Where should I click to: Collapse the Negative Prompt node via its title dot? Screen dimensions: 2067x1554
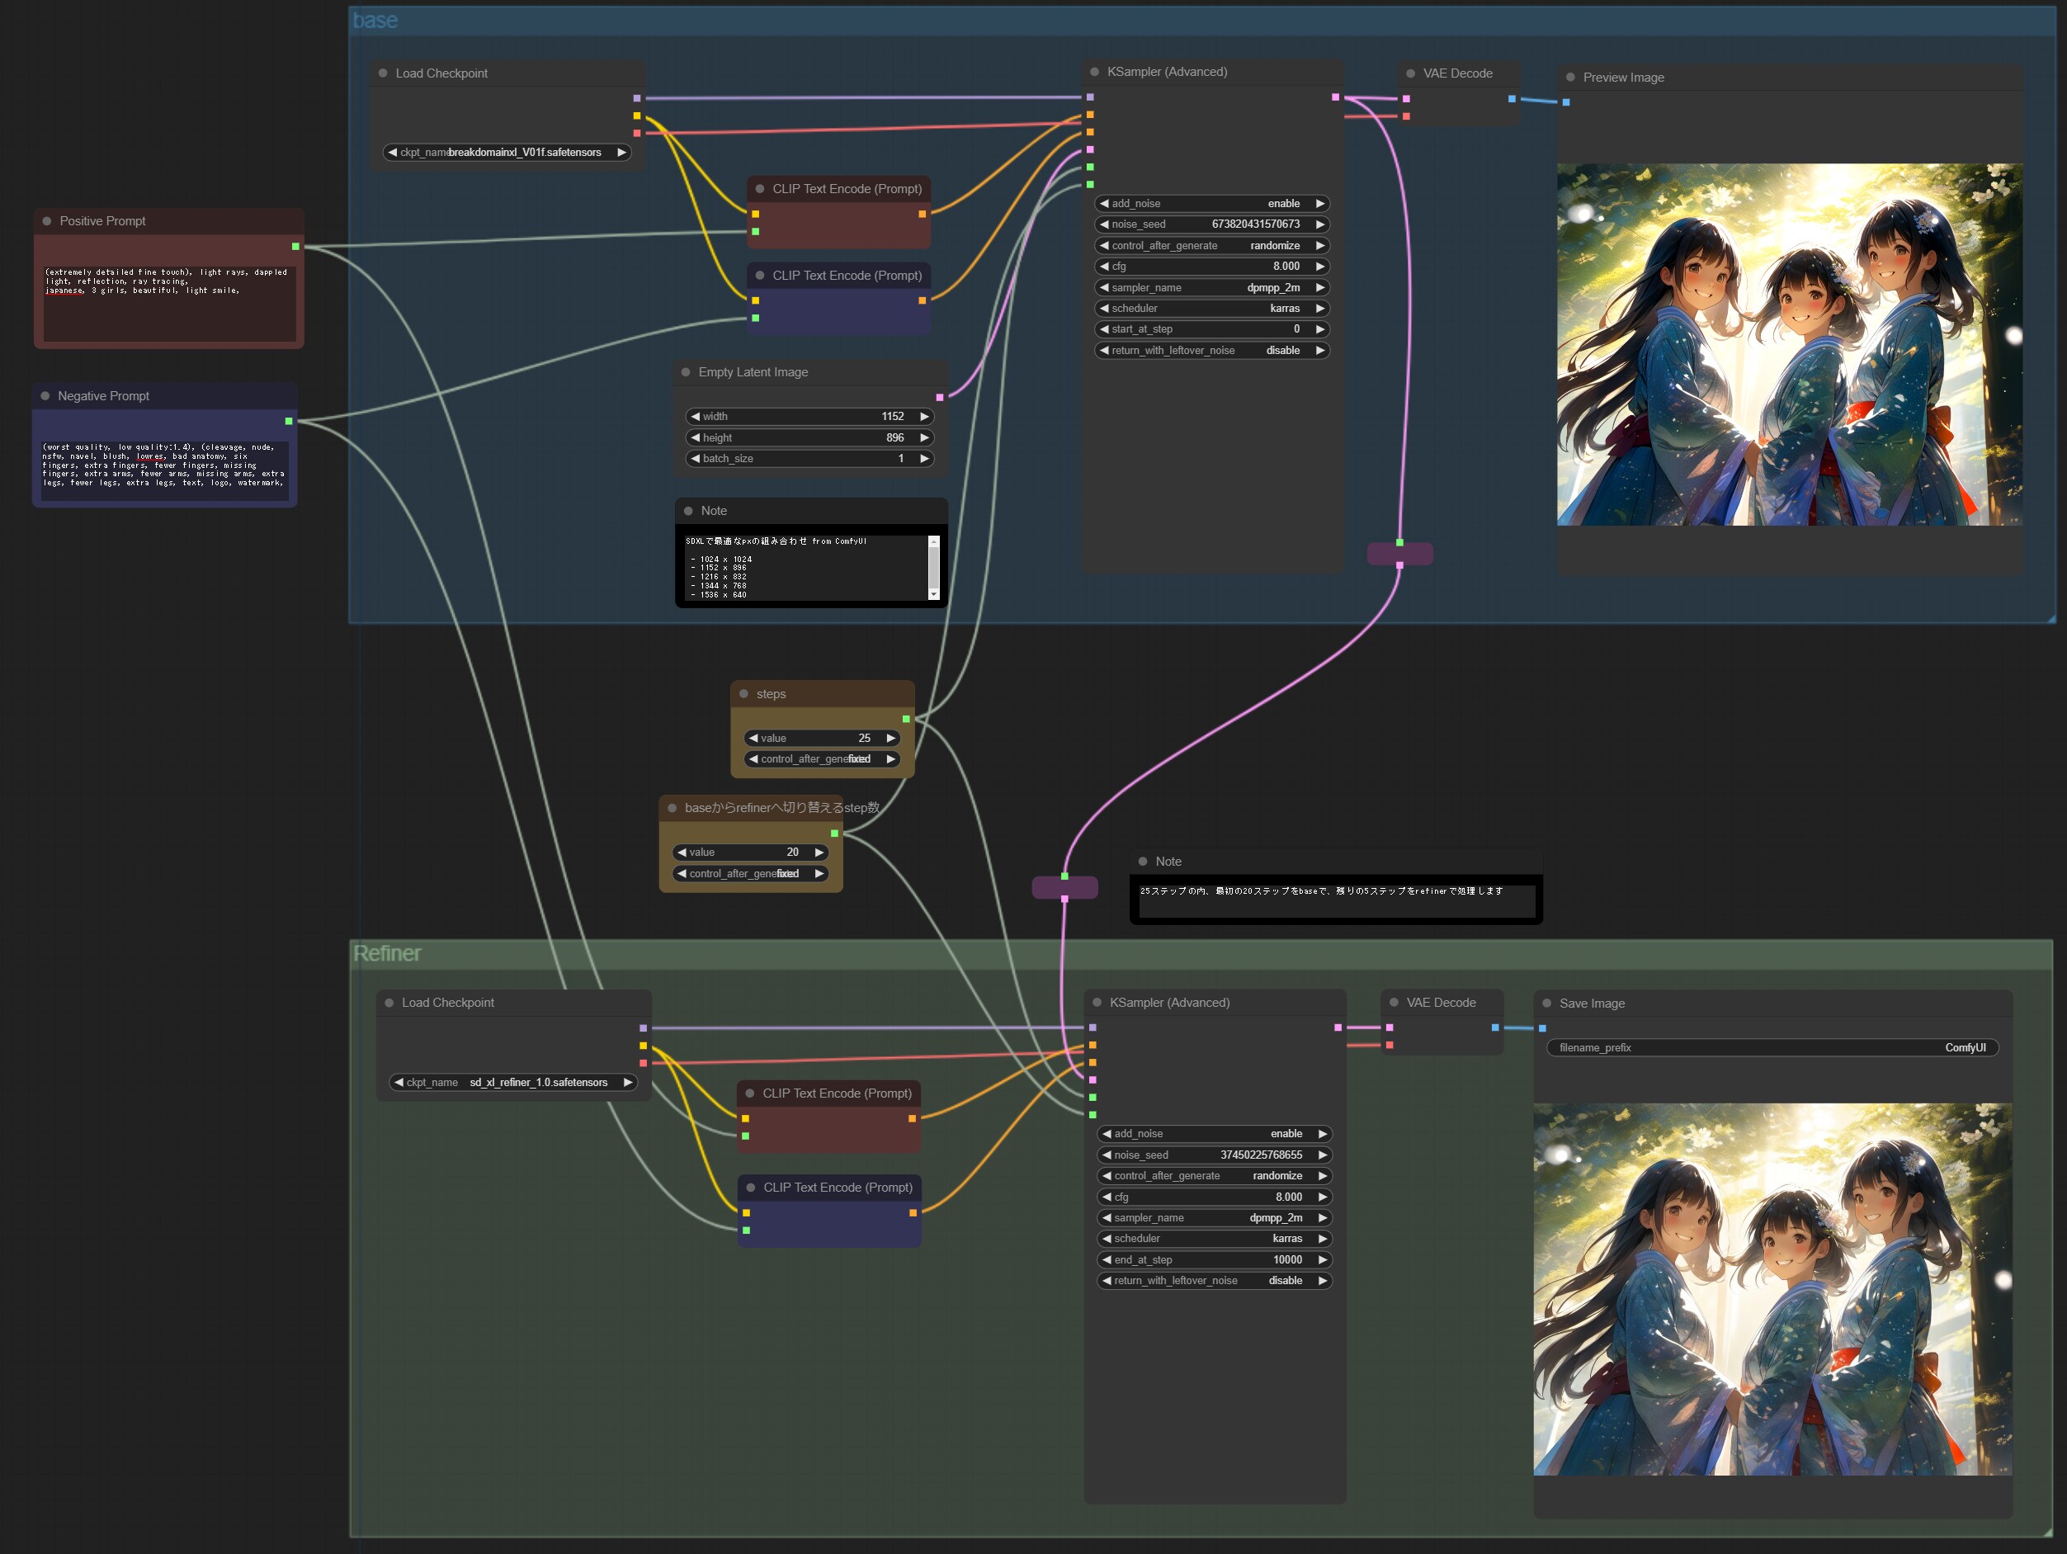coord(45,396)
